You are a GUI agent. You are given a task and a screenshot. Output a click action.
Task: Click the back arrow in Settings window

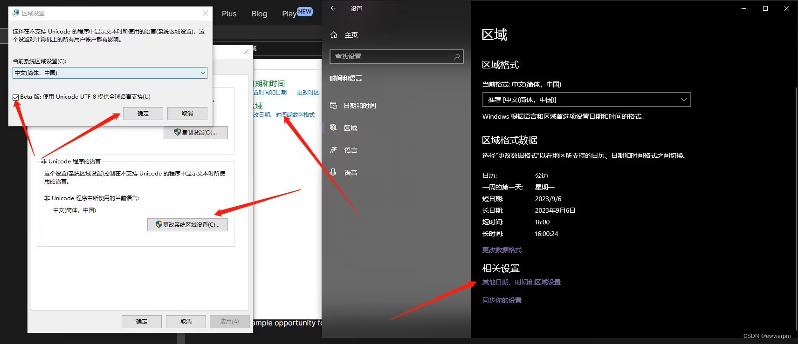[333, 8]
